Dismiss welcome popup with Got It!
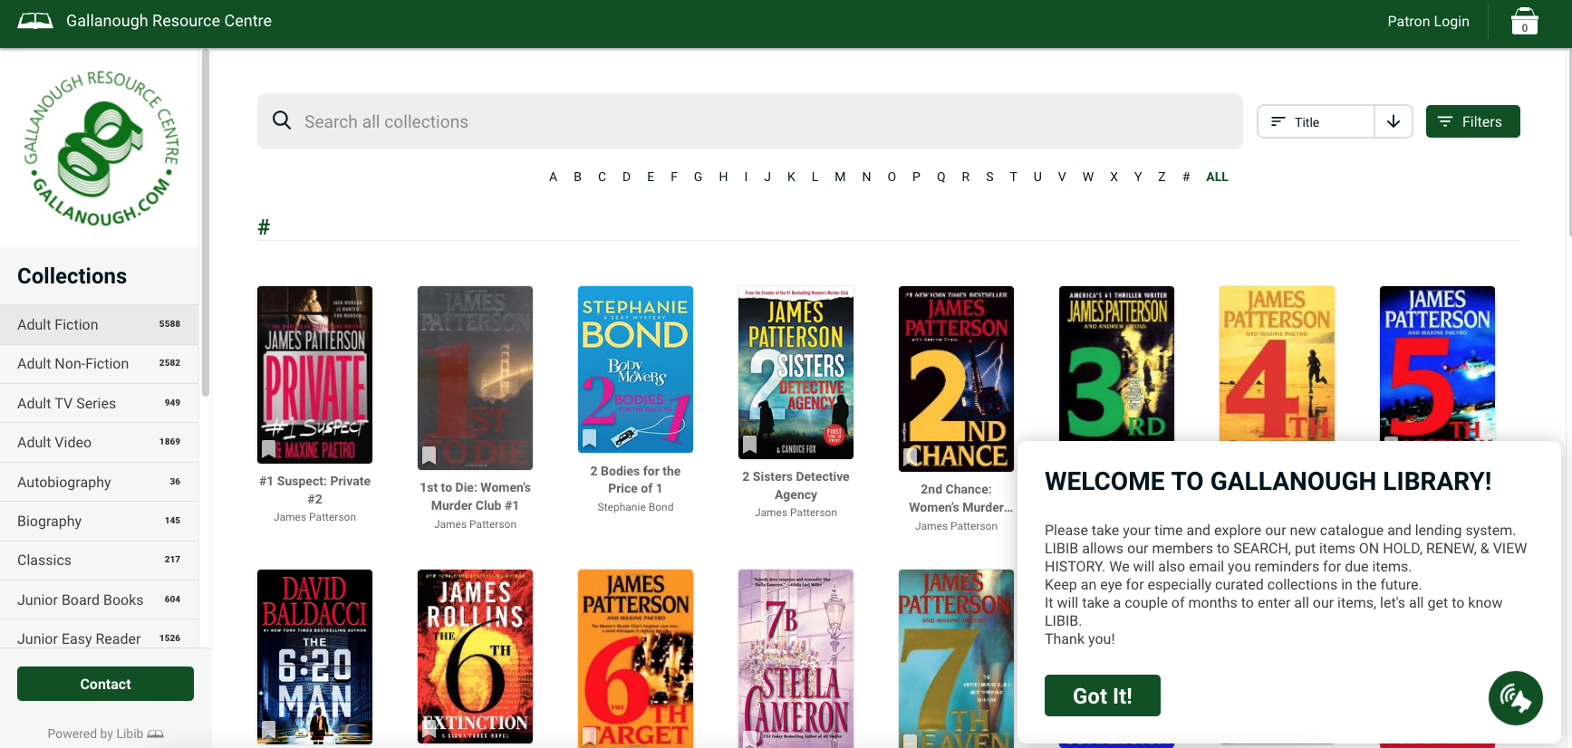The image size is (1572, 748). click(1102, 695)
